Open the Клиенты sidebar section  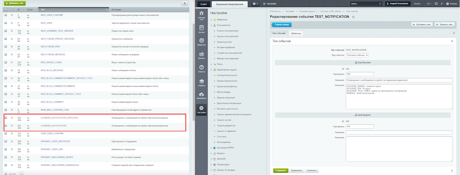(202, 69)
